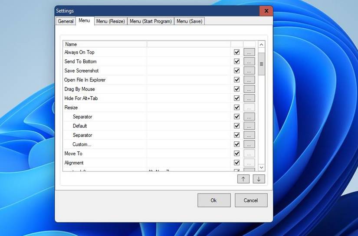
Task: Open Menu (Start Program) tab
Action: coord(151,21)
